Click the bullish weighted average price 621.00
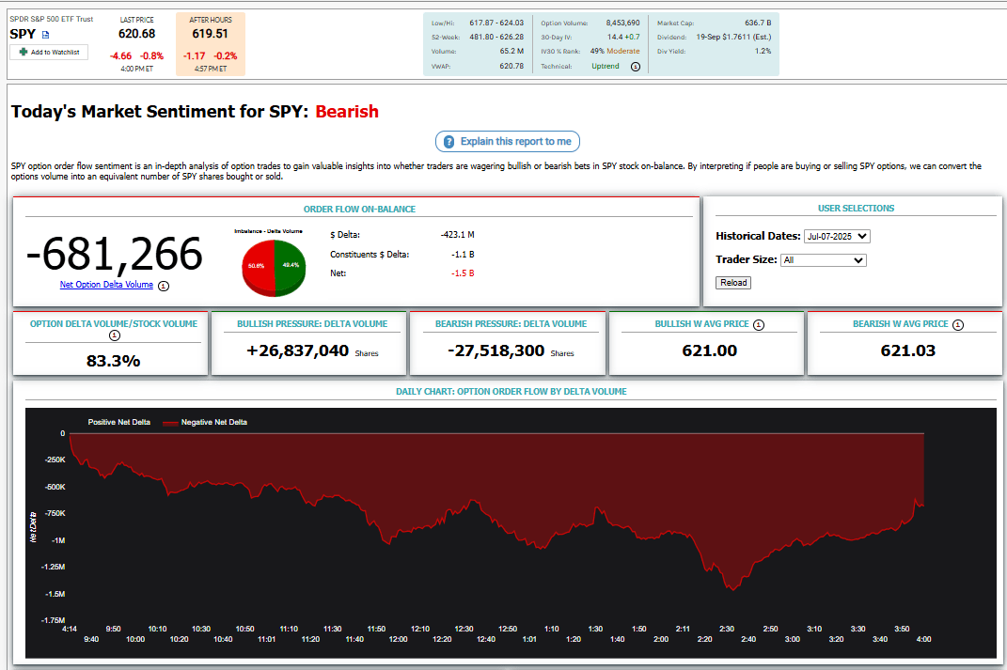Screen dimensions: 1007x670 click(710, 351)
